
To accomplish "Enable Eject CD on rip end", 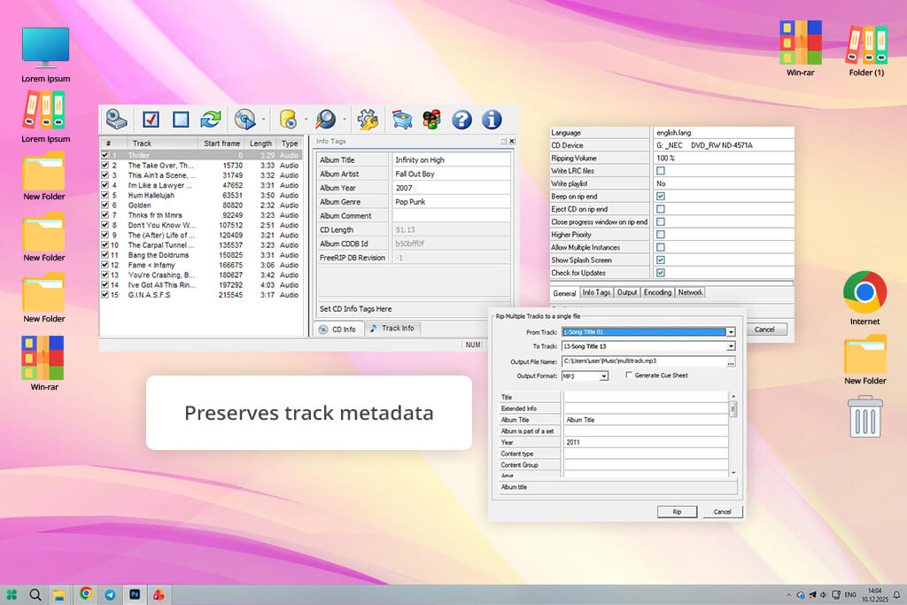I will pos(661,209).
